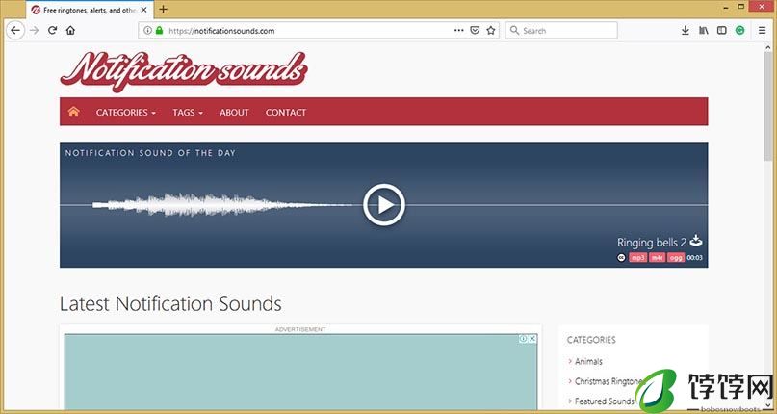The image size is (777, 414).
Task: Download the mp3 format
Action: coord(638,257)
